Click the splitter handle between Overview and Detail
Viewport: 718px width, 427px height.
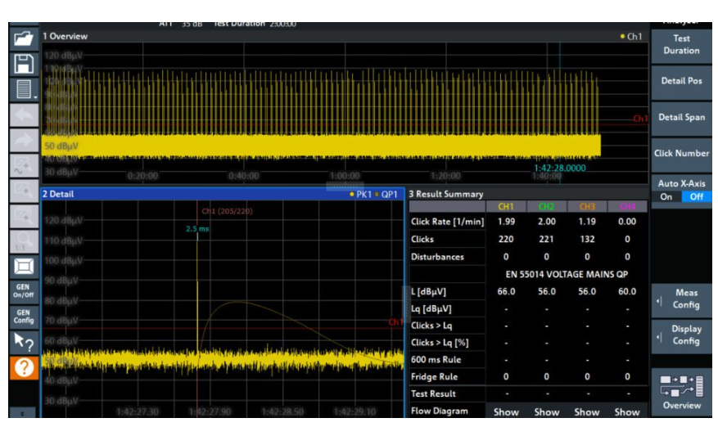[345, 187]
